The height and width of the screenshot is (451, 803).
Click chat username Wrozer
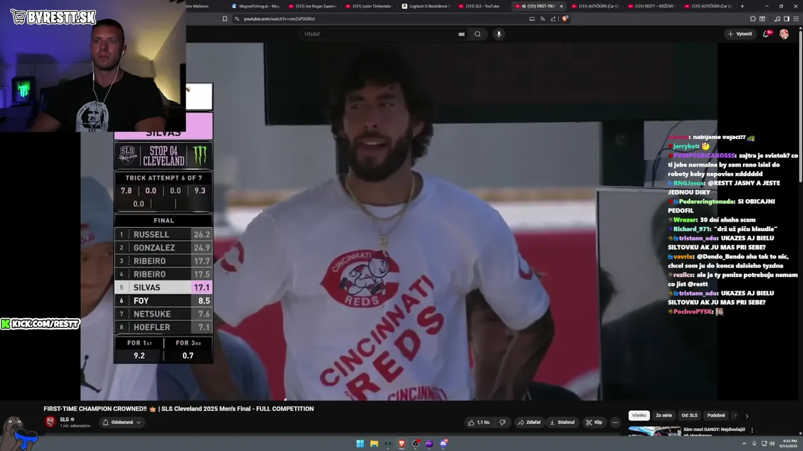(685, 220)
